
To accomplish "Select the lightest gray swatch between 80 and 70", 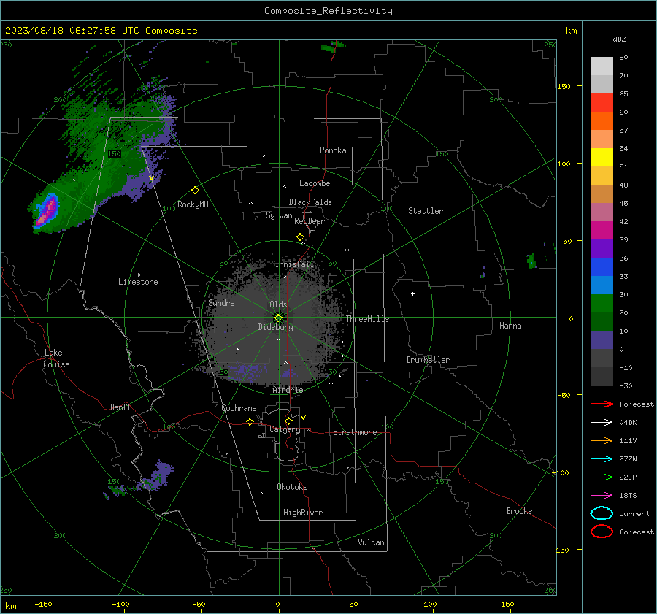I will 602,66.
